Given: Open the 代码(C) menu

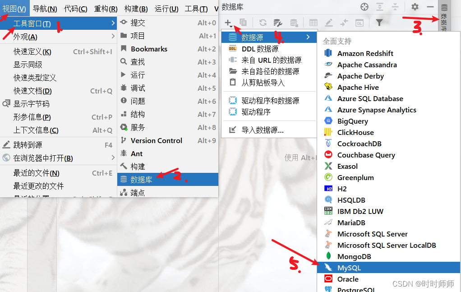Looking at the screenshot, I should 76,9.
